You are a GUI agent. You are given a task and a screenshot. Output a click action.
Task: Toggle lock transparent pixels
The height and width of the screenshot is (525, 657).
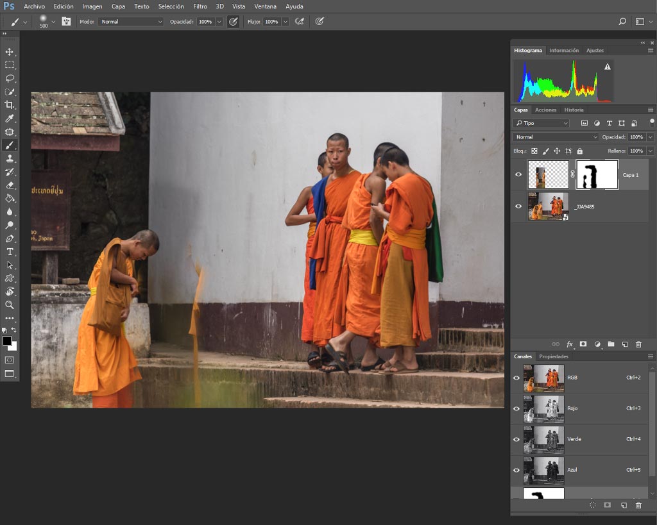tap(534, 151)
